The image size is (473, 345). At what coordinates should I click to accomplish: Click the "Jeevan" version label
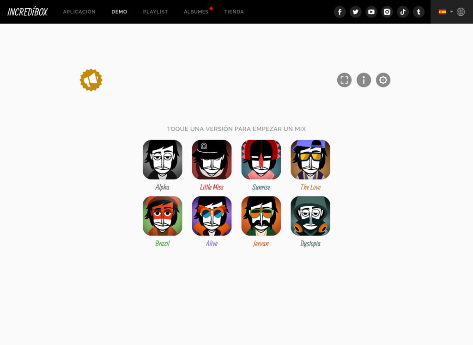point(261,244)
